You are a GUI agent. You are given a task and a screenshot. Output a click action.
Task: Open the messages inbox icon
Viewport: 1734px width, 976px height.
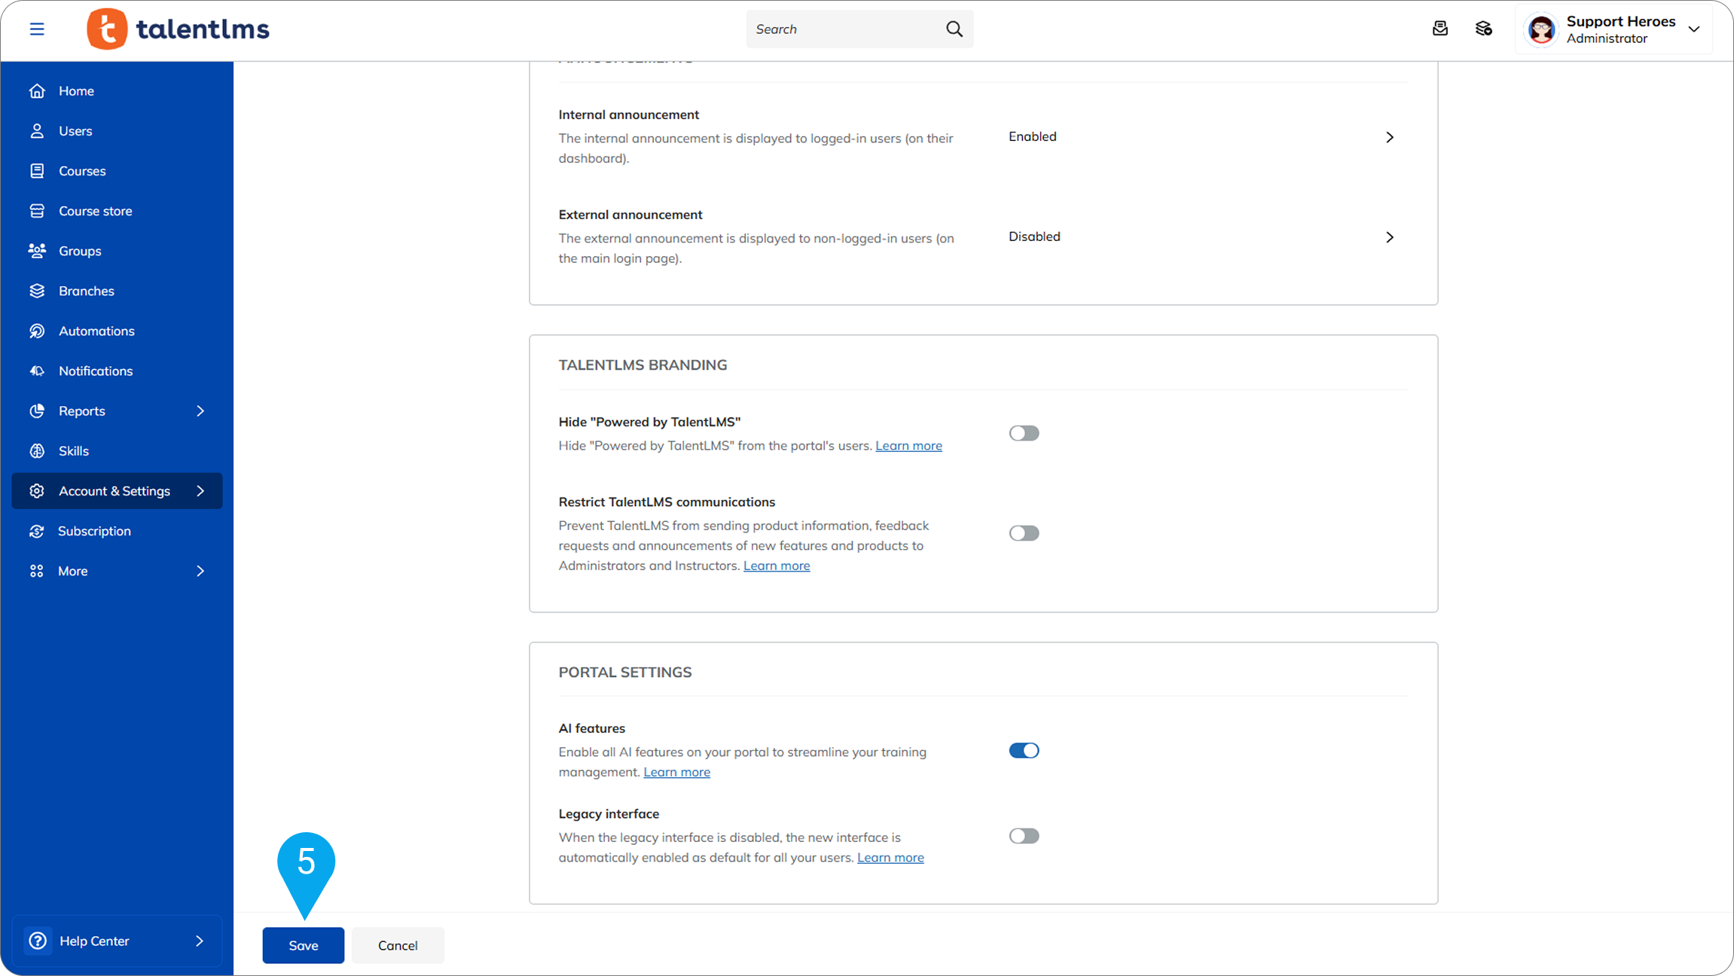pyautogui.click(x=1439, y=29)
